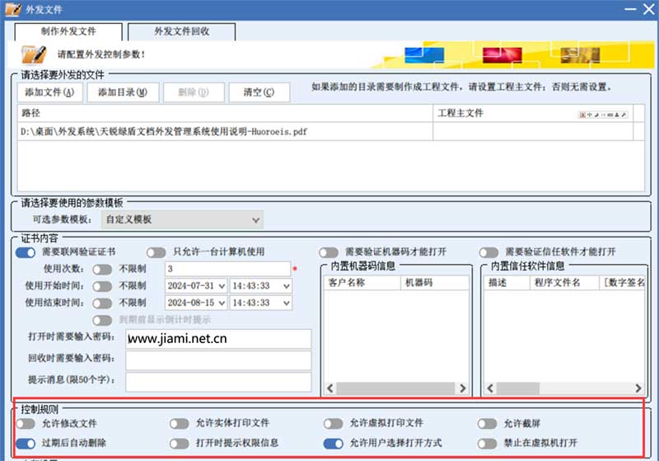Image resolution: width=659 pixels, height=461 pixels.
Task: Click the 回收时需要输入密码 field
Action: pos(218,360)
